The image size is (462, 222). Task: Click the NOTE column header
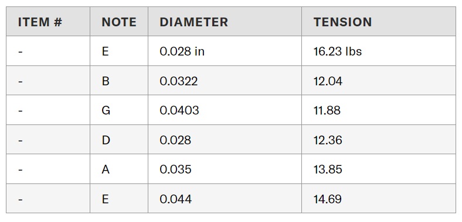pos(119,22)
